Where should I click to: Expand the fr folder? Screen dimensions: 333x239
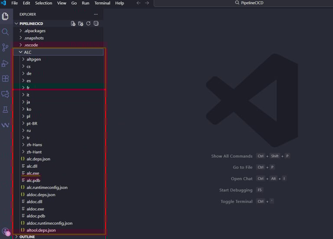click(x=59, y=88)
